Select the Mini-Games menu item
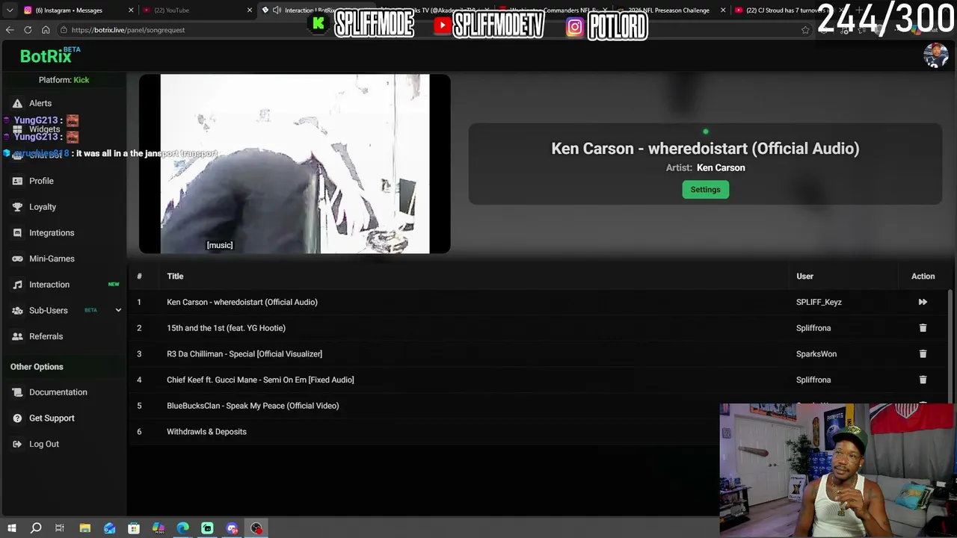The image size is (957, 538). (52, 259)
